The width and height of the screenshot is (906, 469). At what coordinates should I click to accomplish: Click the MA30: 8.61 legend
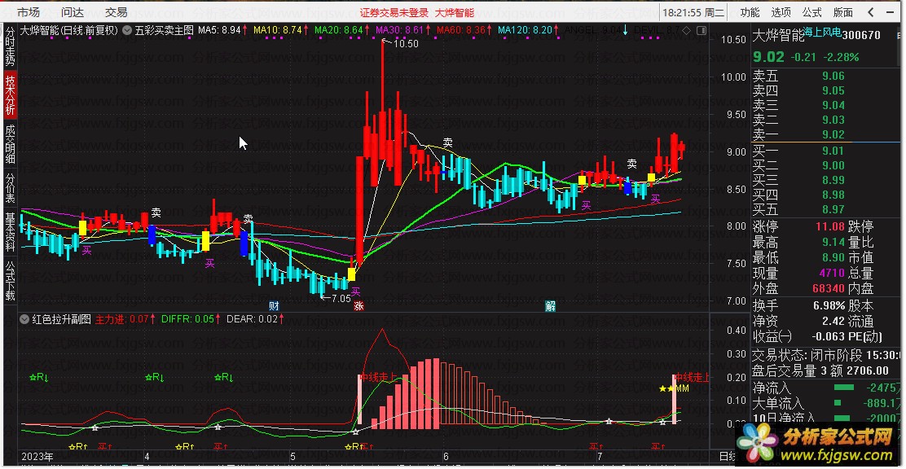(404, 30)
